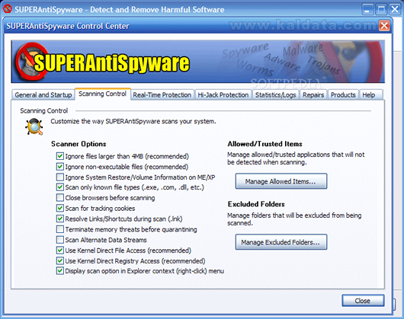The image size is (404, 319).
Task: Click the Close button at bottom
Action: click(x=363, y=301)
